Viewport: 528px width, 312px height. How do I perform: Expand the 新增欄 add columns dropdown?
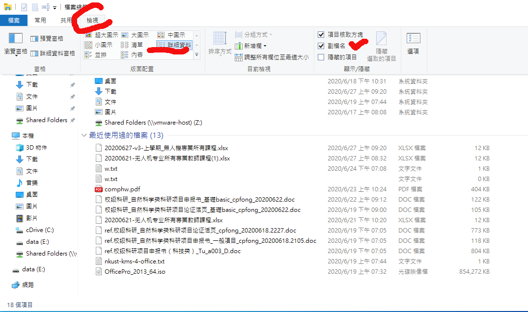252,46
